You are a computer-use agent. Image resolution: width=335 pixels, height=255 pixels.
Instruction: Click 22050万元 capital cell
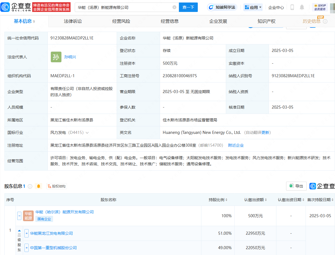click(x=256, y=248)
